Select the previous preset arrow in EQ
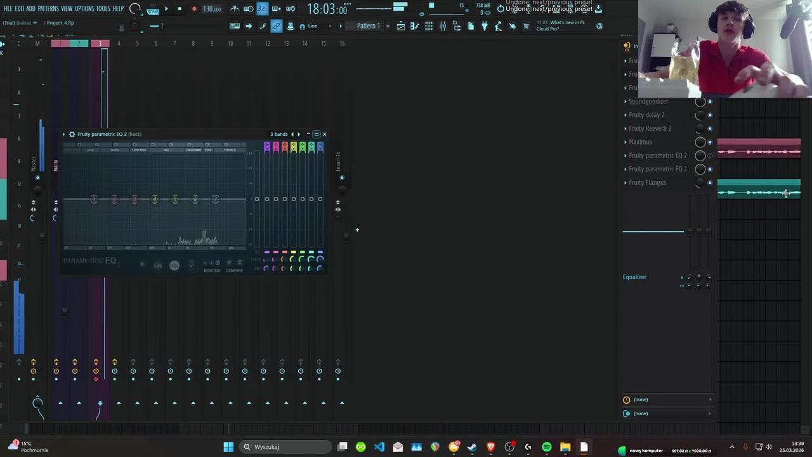The height and width of the screenshot is (457, 812). click(x=292, y=134)
